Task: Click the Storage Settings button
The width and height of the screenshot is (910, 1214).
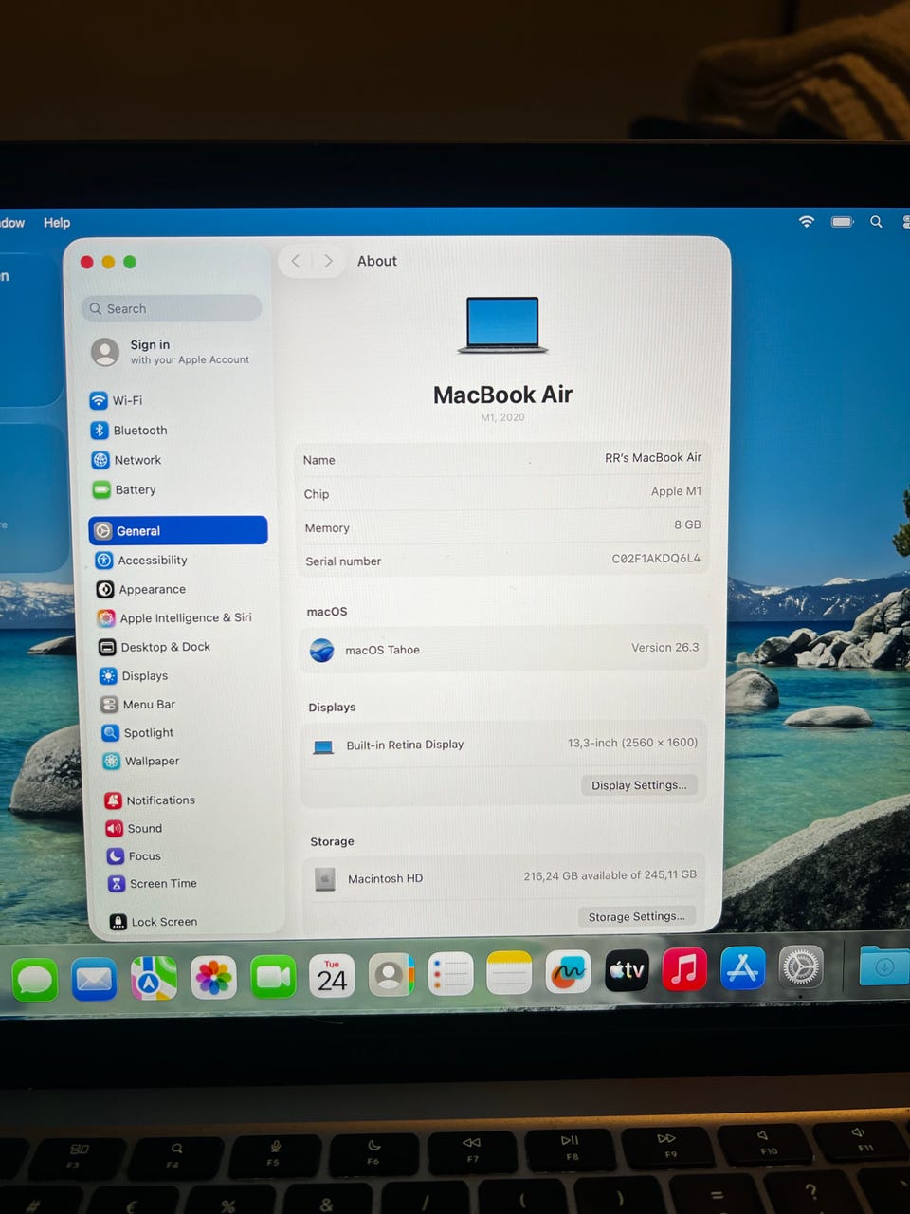Action: tap(636, 916)
